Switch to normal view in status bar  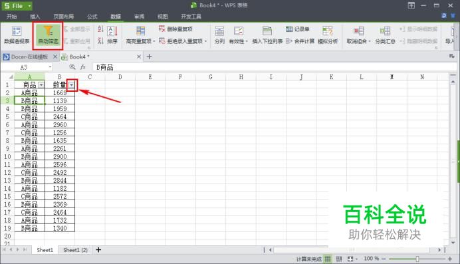pyautogui.click(x=328, y=259)
